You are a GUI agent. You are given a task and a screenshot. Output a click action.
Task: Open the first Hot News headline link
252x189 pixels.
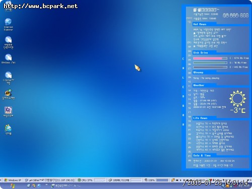212,30
